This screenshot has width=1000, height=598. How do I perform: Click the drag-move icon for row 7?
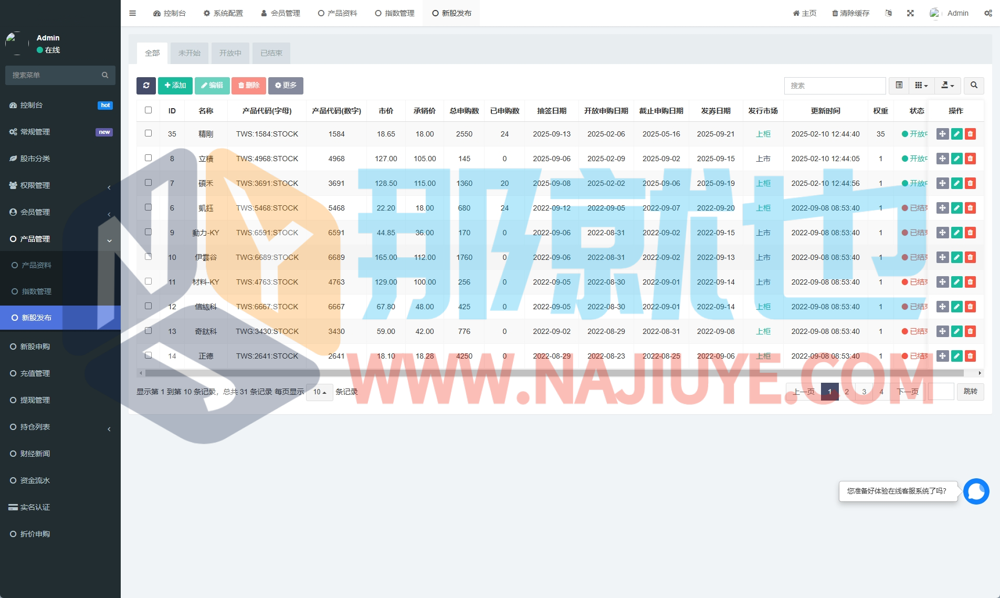tap(942, 183)
